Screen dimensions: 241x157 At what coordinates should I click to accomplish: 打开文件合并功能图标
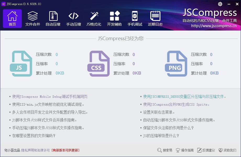[32, 18]
